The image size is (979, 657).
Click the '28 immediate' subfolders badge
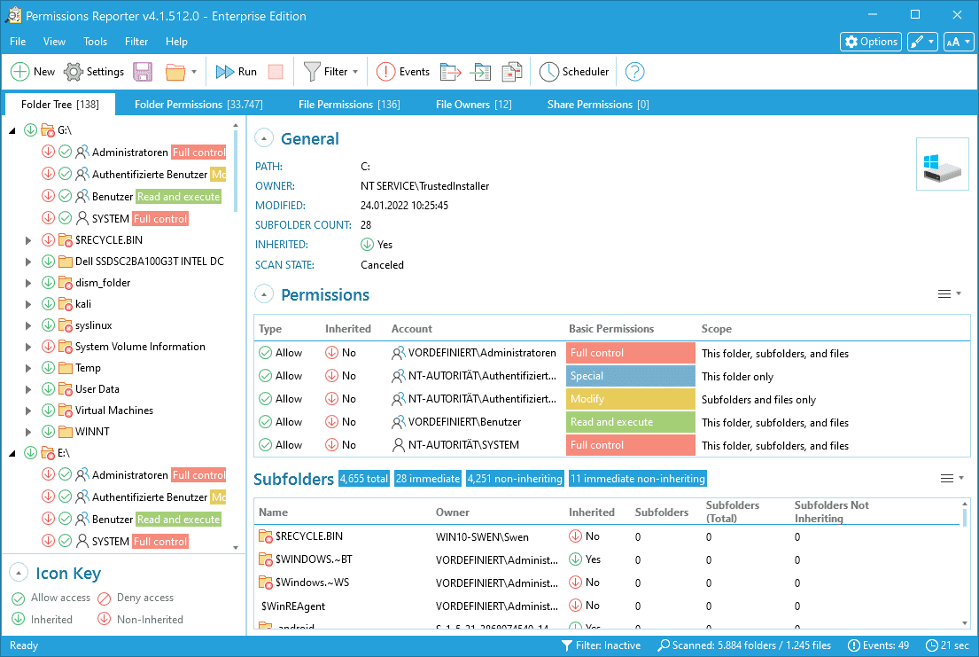428,479
